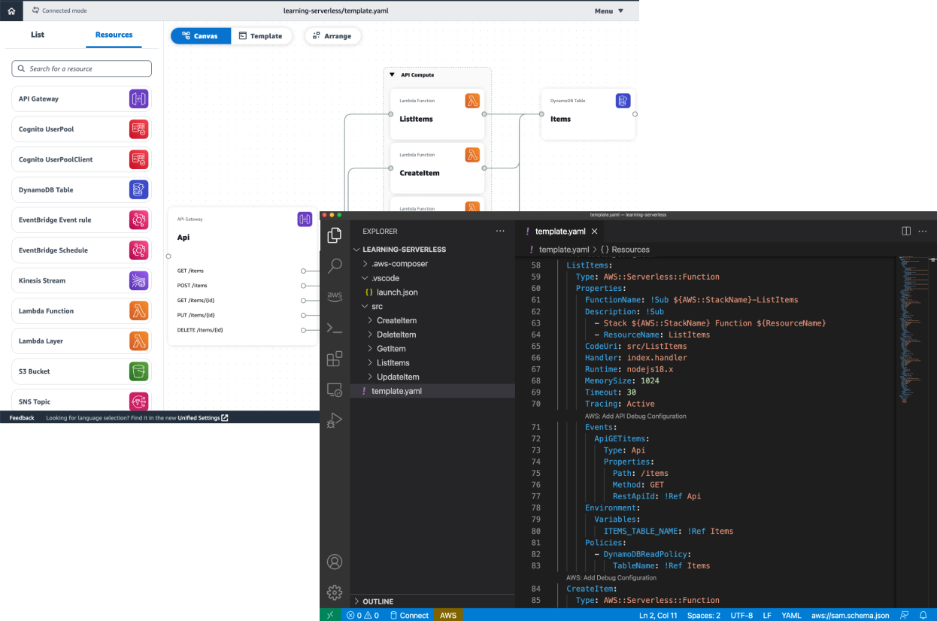Select the Search icon in activity bar
The width and height of the screenshot is (937, 621).
[x=335, y=265]
